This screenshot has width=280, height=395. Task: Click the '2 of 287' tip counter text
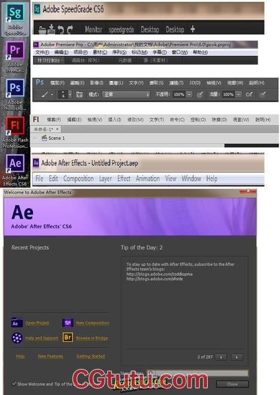(205, 357)
